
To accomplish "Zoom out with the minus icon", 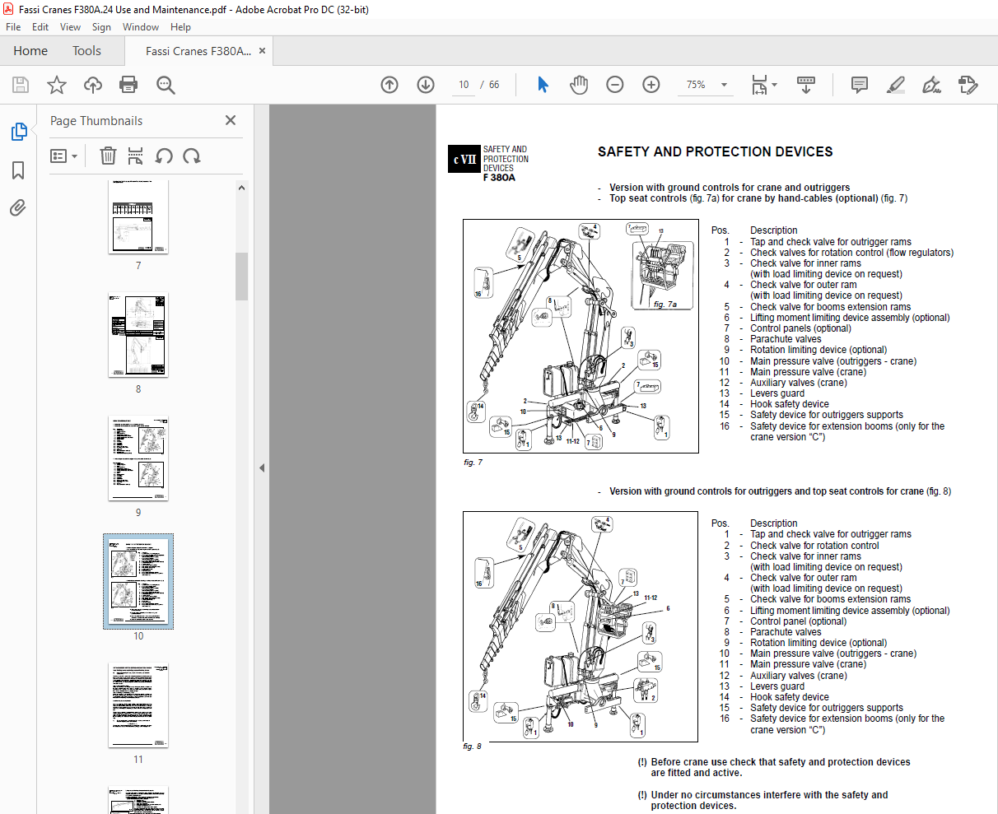I will click(615, 85).
